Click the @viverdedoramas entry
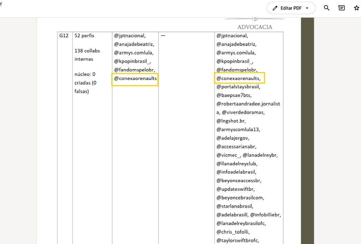 [243, 112]
